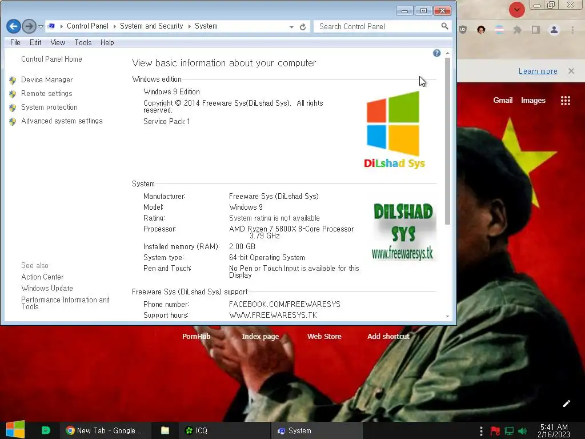The height and width of the screenshot is (439, 585).
Task: Click the green chat icon on taskbar
Action: [46, 430]
